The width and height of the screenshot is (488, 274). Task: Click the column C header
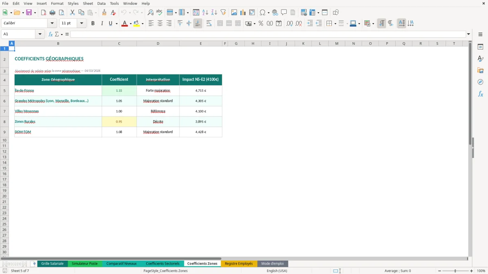119,43
